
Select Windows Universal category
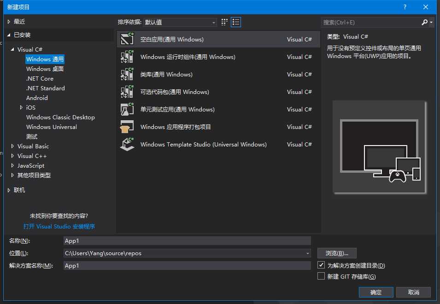tap(51, 127)
